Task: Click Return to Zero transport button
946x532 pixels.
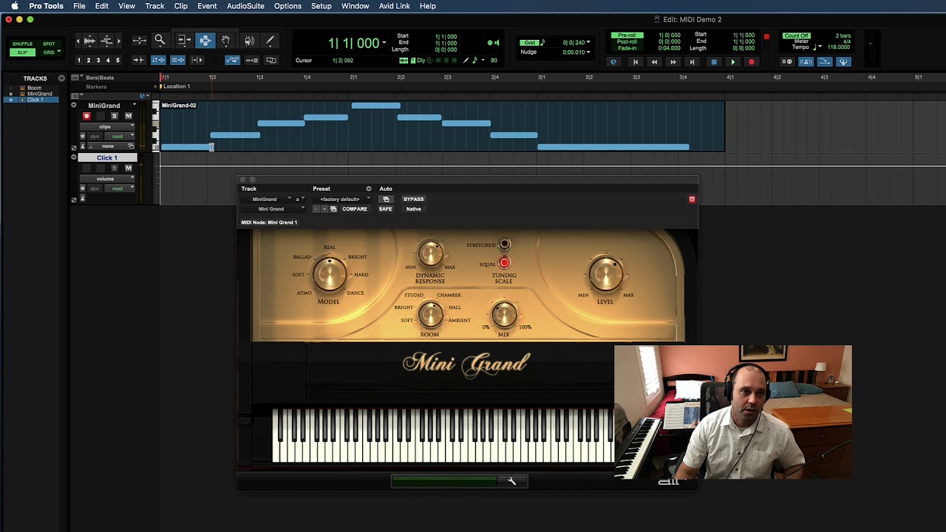Action: tap(636, 61)
